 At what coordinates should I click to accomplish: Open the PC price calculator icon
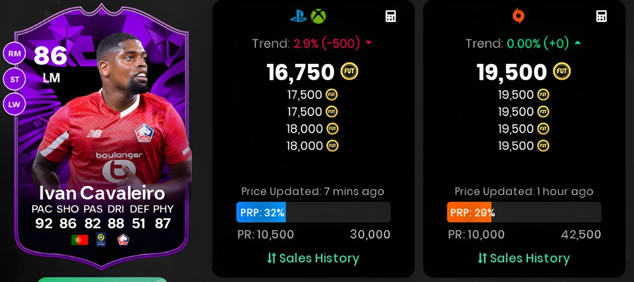602,16
